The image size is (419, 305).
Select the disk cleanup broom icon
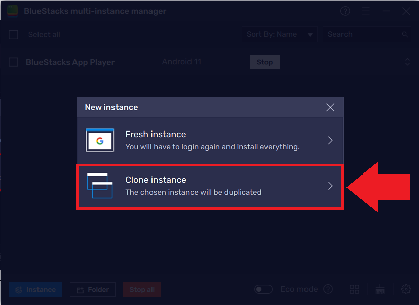point(380,289)
